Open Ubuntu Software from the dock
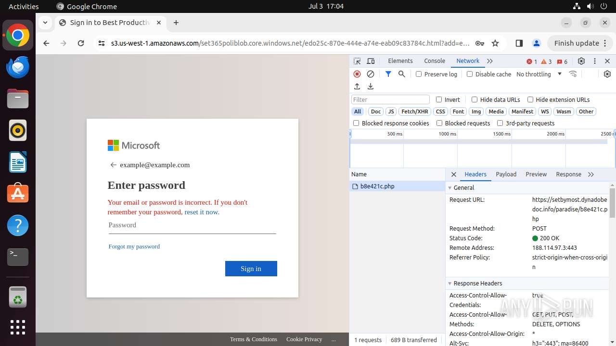The width and height of the screenshot is (616, 346). [18, 194]
